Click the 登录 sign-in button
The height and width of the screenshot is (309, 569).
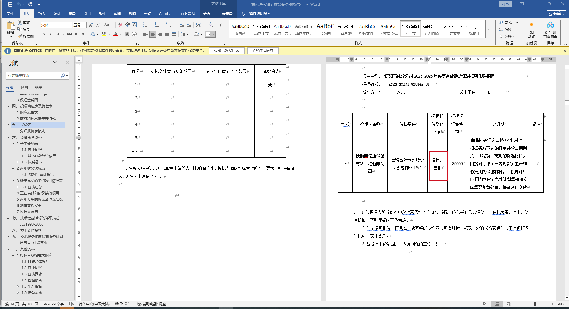(x=505, y=4)
